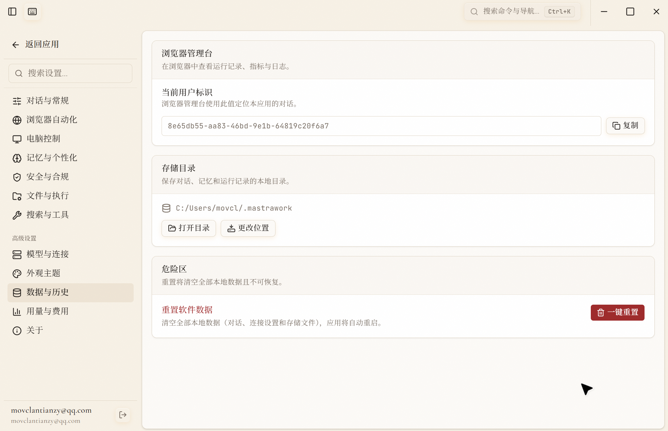The height and width of the screenshot is (431, 668).
Task: Open 记忆与个性化 settings
Action: point(70,158)
